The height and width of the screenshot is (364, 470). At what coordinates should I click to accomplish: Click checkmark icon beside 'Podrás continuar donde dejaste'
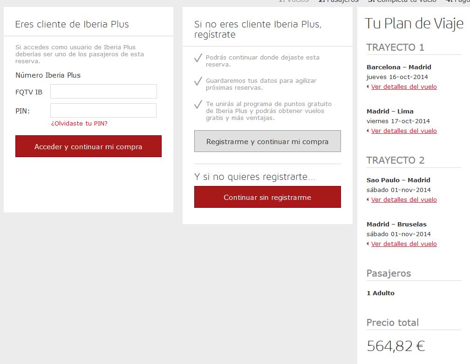tap(198, 58)
